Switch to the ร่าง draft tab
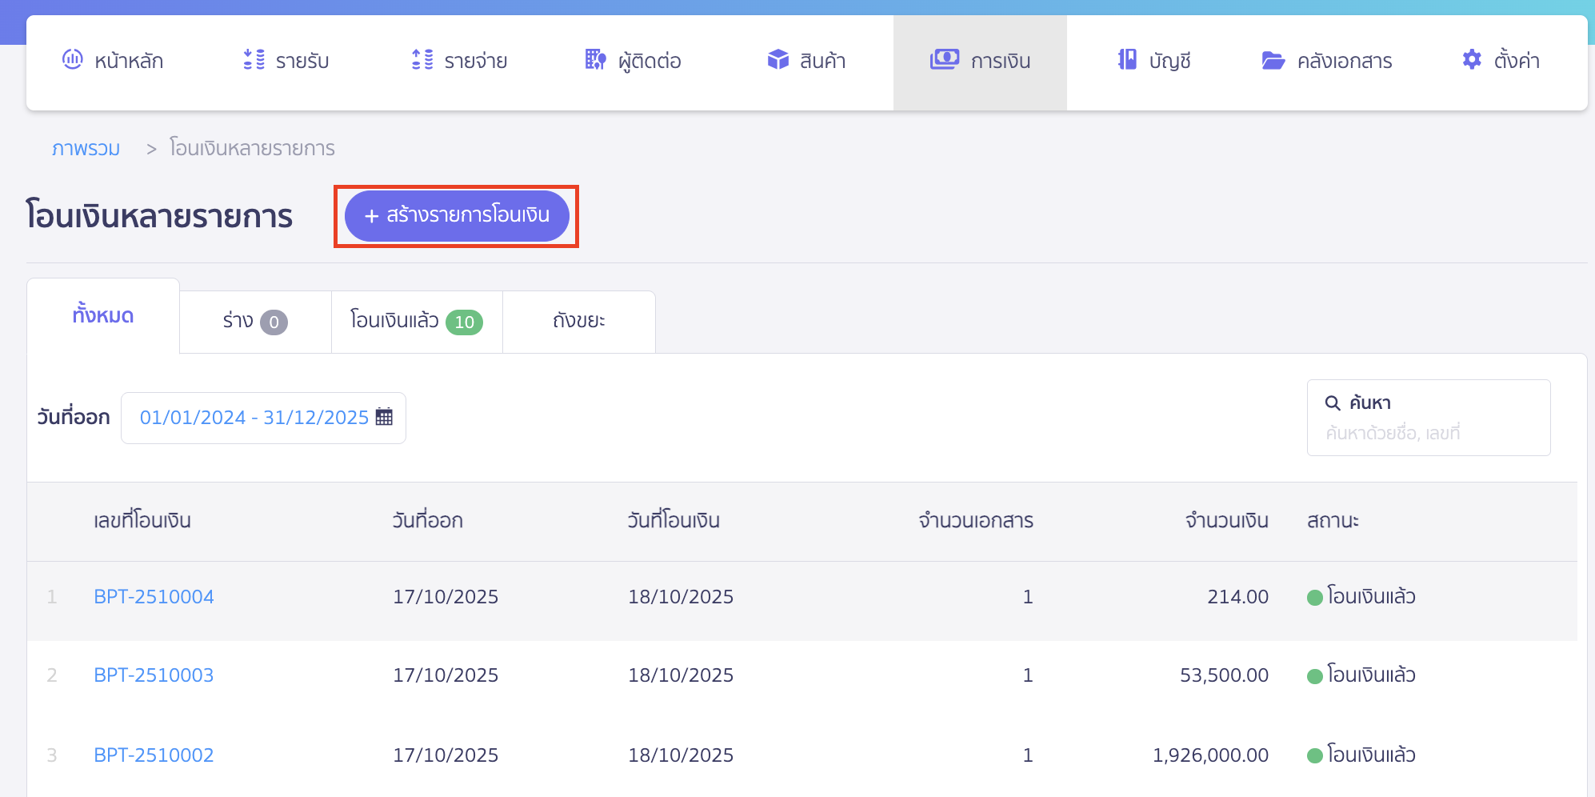The height and width of the screenshot is (797, 1595). [254, 322]
